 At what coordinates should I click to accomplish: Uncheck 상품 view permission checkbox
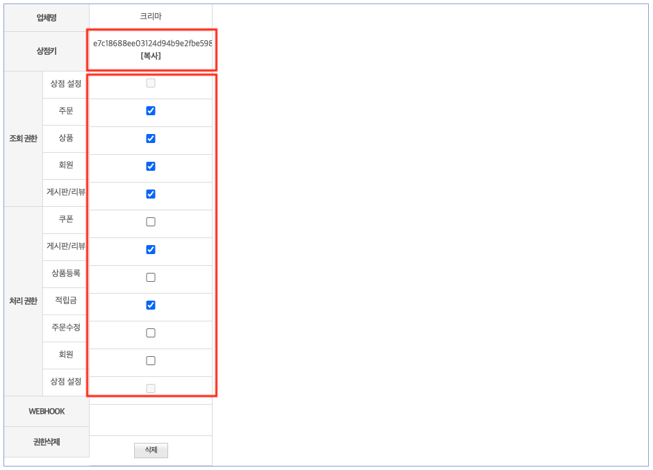click(151, 139)
